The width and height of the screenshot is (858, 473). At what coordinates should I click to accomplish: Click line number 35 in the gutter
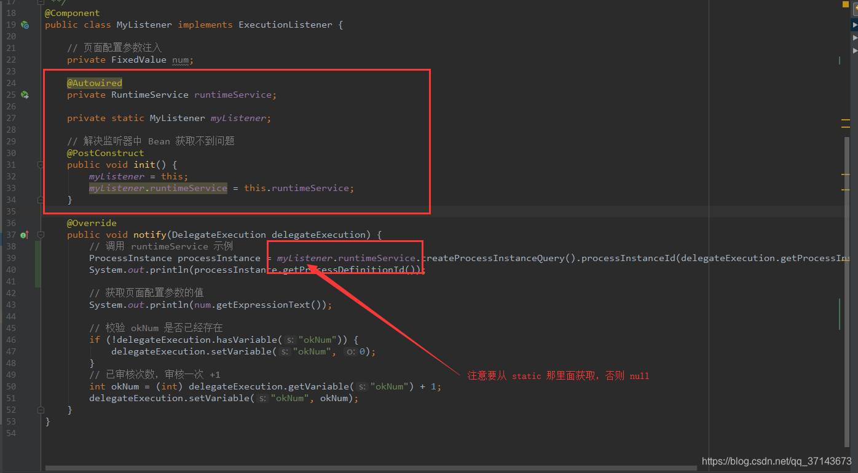click(x=11, y=211)
